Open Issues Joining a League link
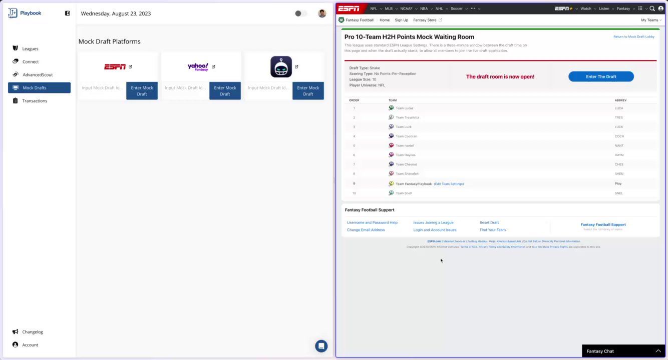This screenshot has height=360, width=668. click(x=433, y=222)
